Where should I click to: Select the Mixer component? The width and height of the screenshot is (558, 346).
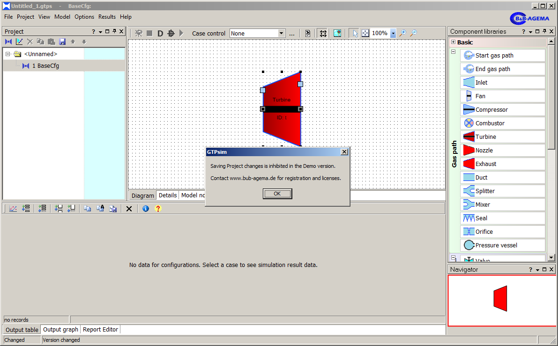tap(503, 204)
